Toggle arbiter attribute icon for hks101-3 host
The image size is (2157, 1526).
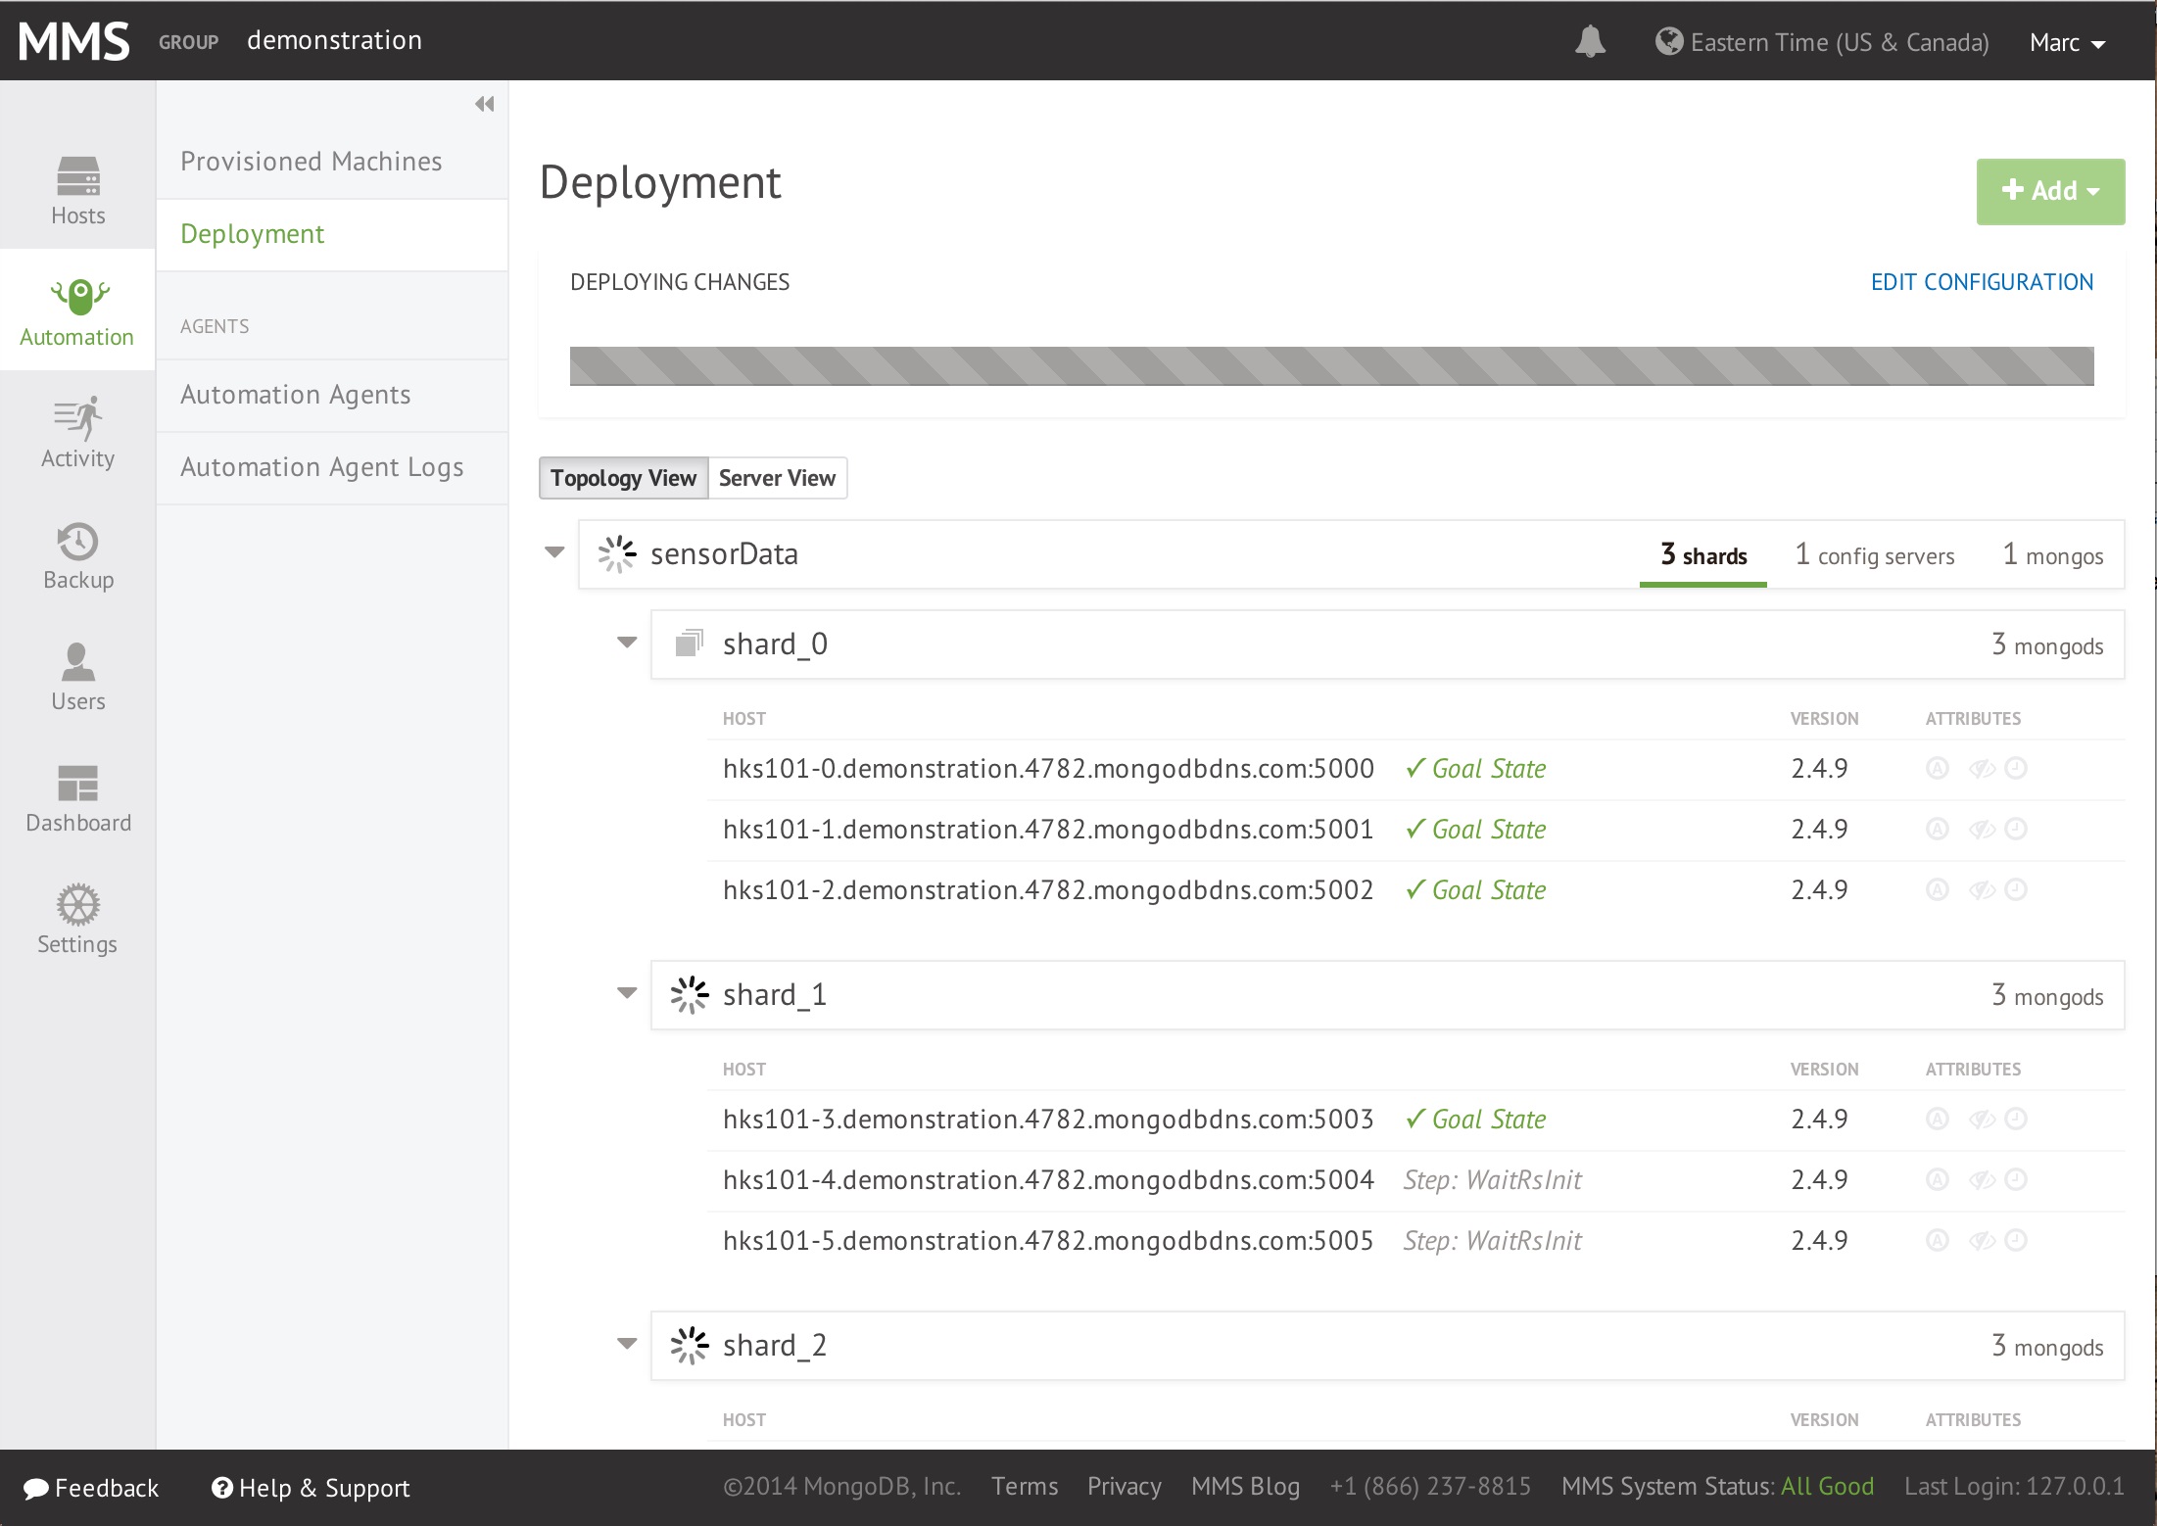click(1937, 1120)
